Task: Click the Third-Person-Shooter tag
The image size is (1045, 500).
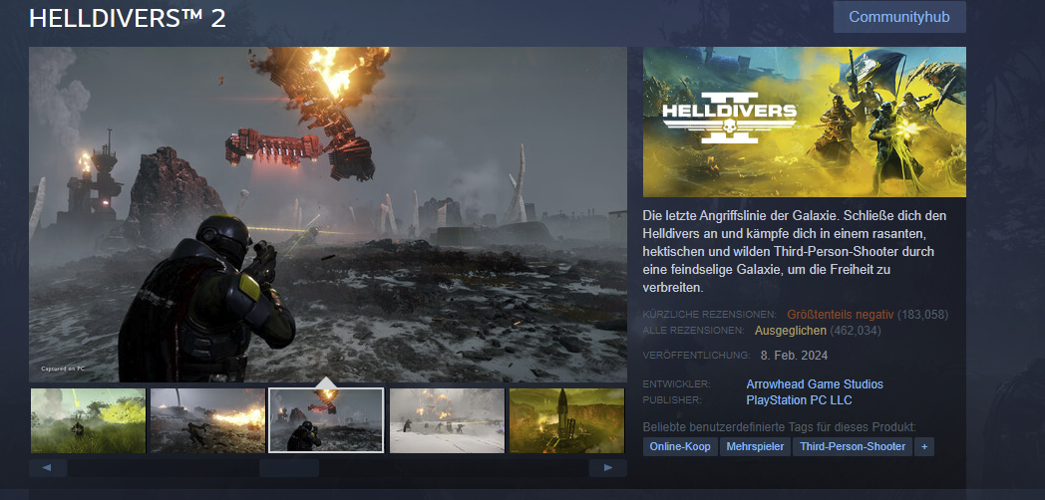Action: [853, 447]
